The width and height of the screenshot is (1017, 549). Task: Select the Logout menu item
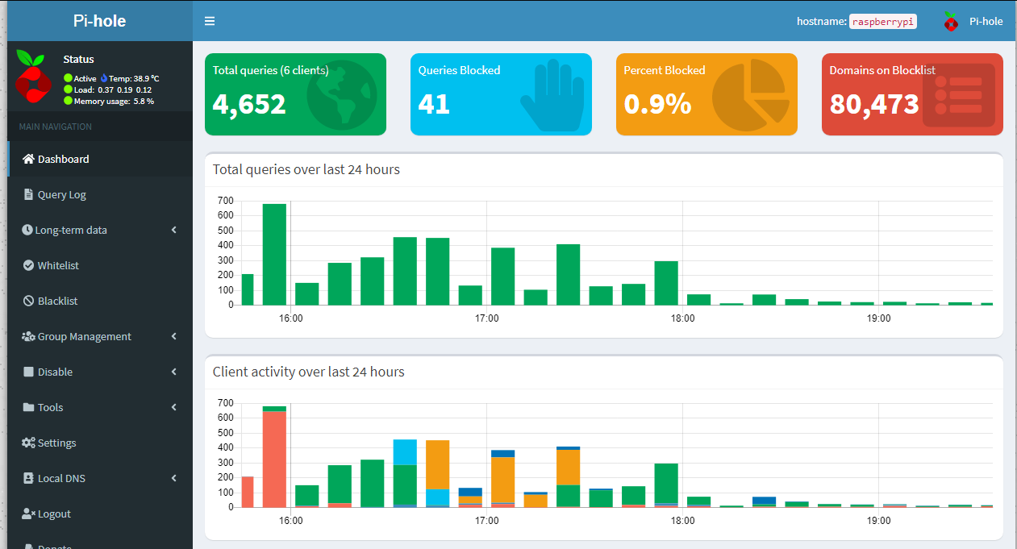click(x=100, y=514)
